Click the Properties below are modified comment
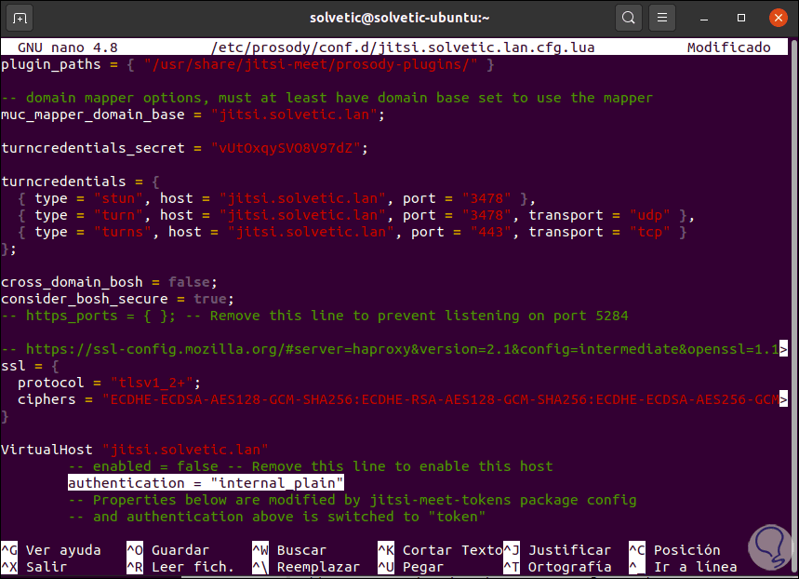 click(353, 500)
